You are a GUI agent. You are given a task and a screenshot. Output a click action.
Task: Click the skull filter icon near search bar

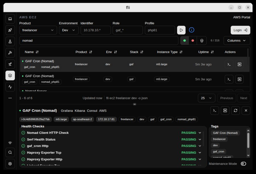(201, 40)
